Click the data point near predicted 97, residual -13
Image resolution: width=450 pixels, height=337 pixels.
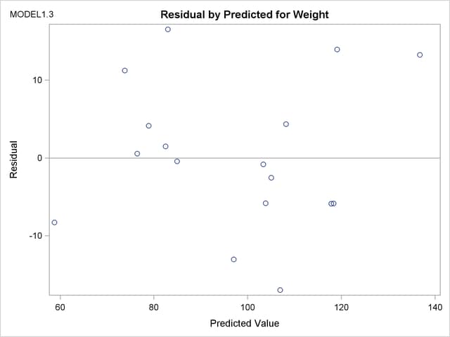click(x=233, y=260)
